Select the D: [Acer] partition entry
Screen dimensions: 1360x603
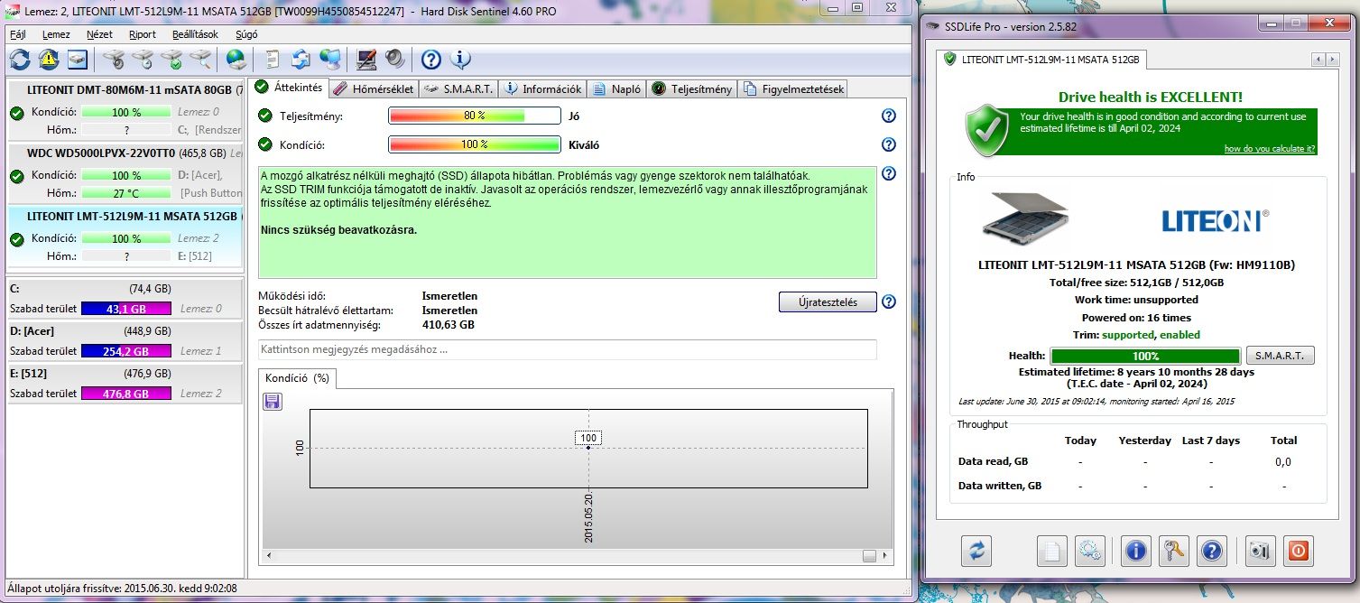[x=125, y=341]
